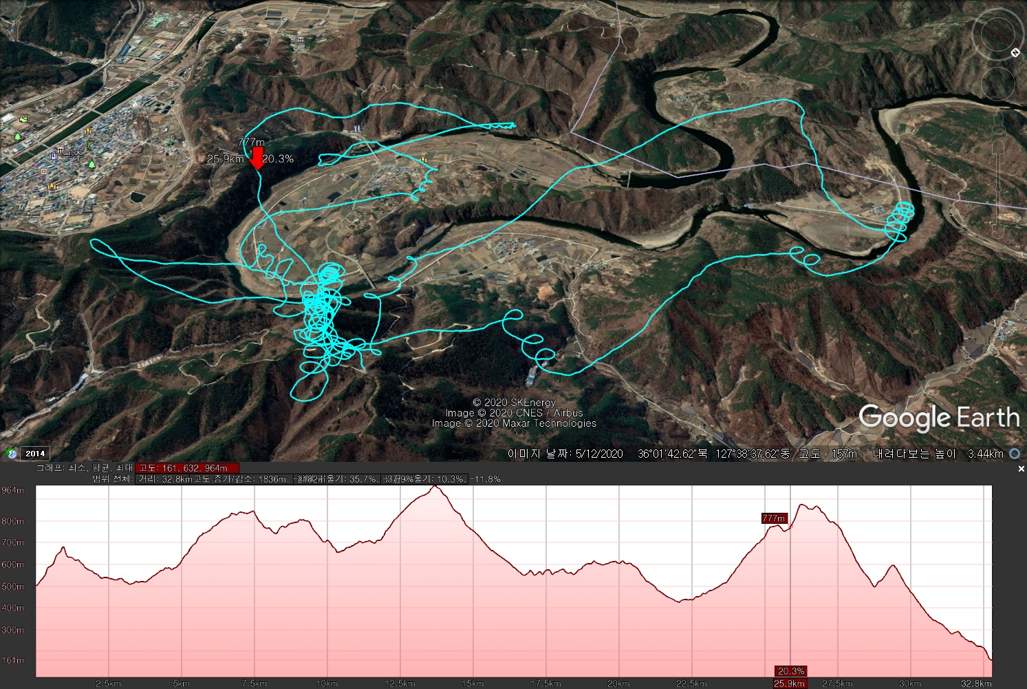Click the 22.5km mark on distance axis

tap(691, 683)
